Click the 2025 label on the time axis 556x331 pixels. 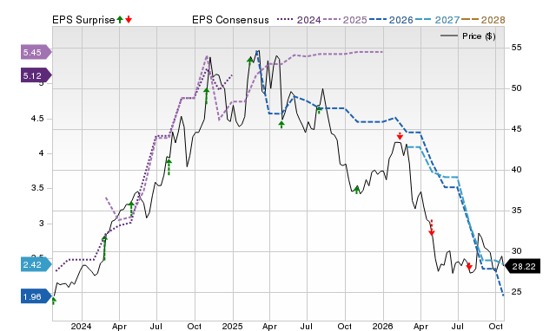pyautogui.click(x=232, y=326)
